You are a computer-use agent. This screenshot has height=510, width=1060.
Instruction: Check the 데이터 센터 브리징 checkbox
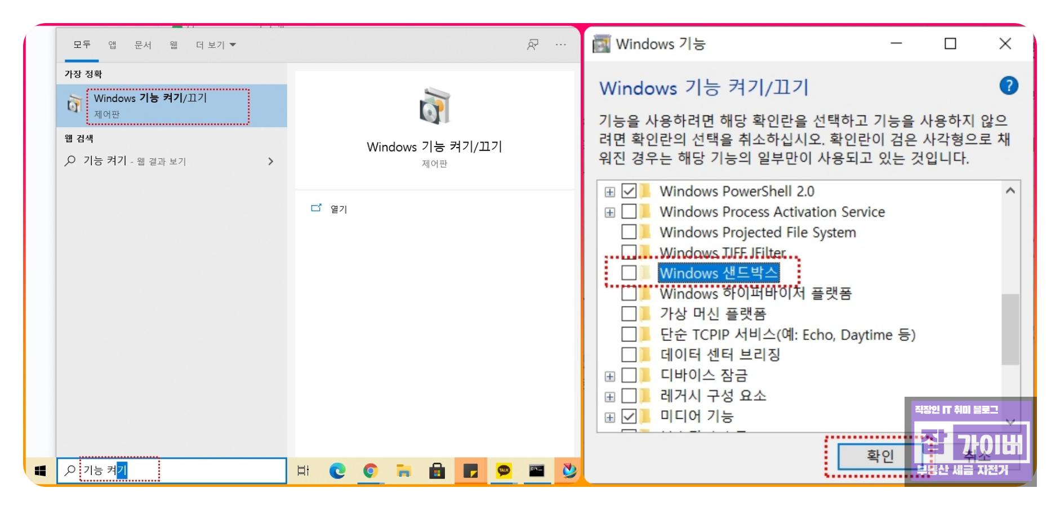point(629,354)
